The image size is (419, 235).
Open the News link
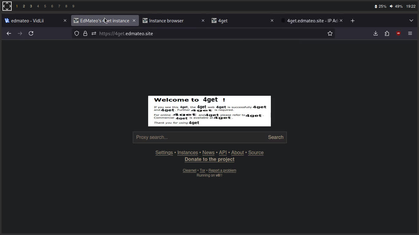pyautogui.click(x=208, y=153)
